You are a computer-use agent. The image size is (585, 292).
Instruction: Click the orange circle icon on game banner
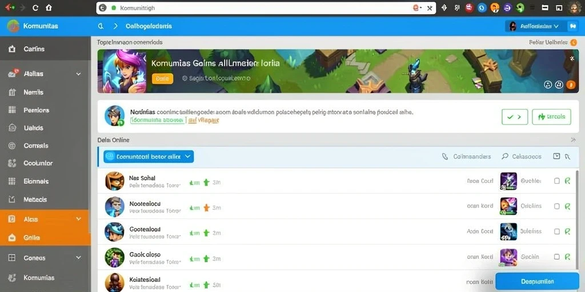pyautogui.click(x=571, y=85)
